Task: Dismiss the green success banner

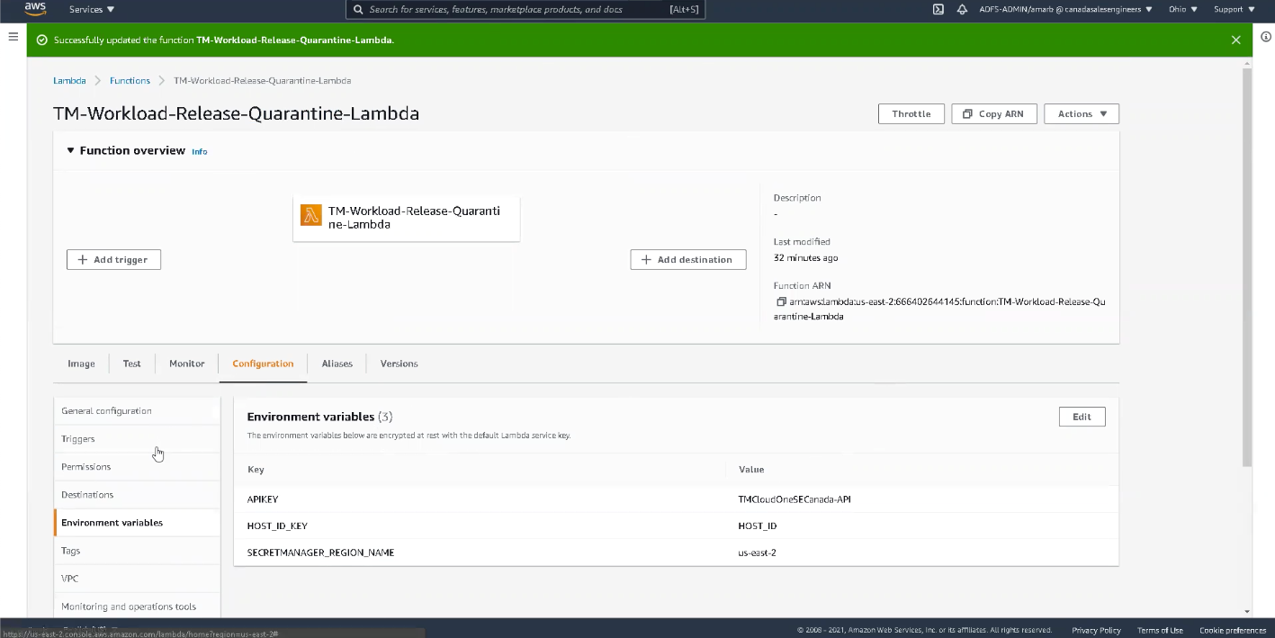Action: coord(1236,40)
